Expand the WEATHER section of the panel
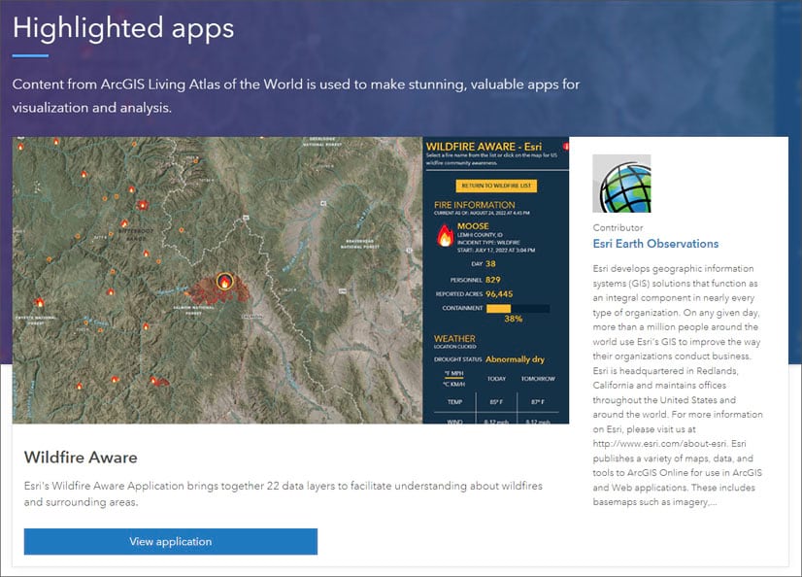This screenshot has height=577, width=802. click(x=453, y=338)
